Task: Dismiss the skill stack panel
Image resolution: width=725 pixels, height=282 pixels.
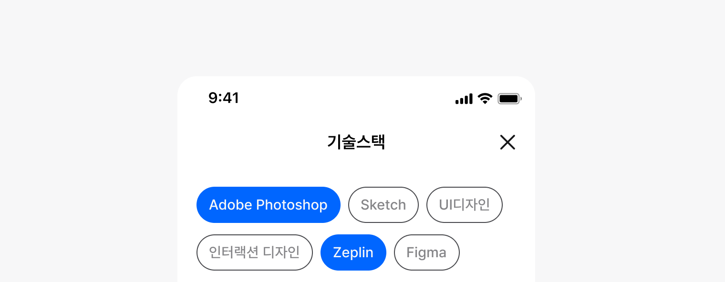Action: click(x=507, y=142)
